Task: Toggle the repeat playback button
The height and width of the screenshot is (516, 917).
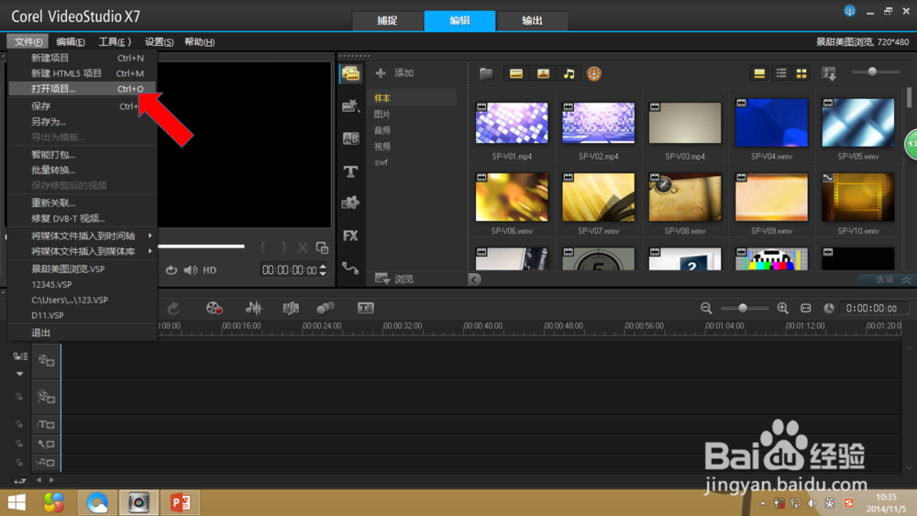Action: click(171, 270)
